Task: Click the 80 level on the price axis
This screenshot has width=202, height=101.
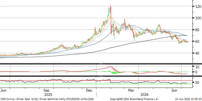Action: coord(197,30)
